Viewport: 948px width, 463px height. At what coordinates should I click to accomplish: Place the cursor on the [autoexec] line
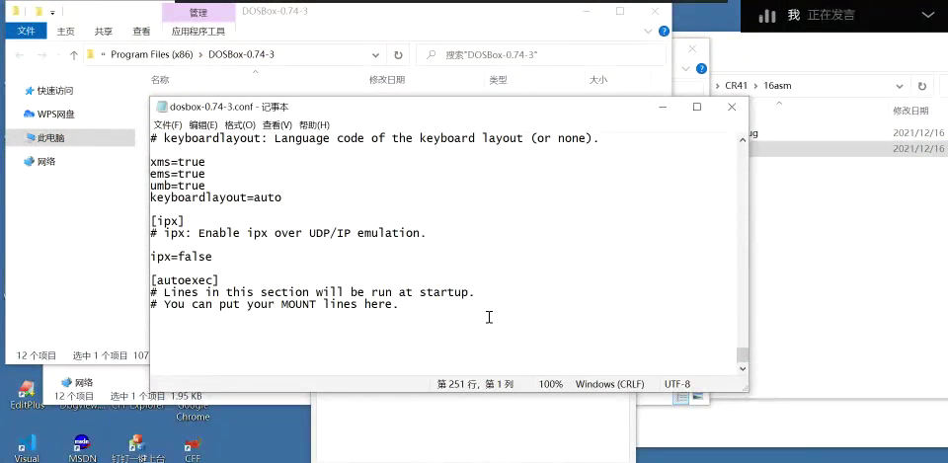point(185,280)
